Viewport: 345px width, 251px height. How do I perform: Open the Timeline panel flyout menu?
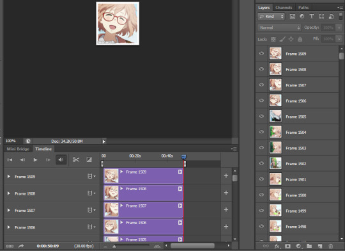[x=234, y=149]
